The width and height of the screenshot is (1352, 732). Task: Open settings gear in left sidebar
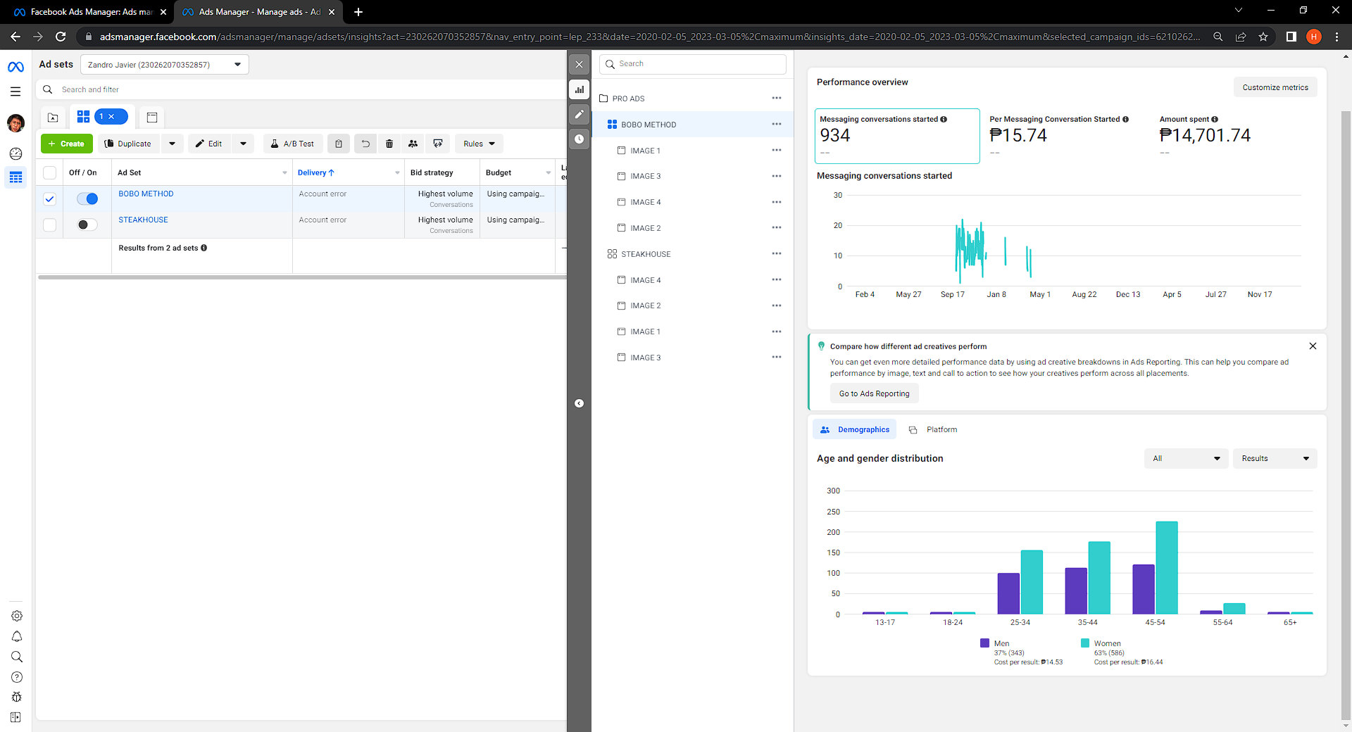[x=17, y=616]
